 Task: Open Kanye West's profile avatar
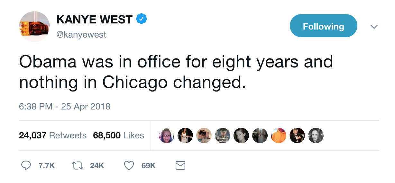(34, 27)
